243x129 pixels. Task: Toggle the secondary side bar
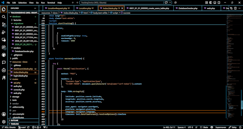click(x=219, y=3)
